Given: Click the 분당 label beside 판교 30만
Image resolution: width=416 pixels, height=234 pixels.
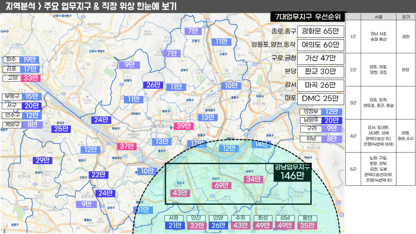Looking at the screenshot, I should pyautogui.click(x=290, y=71).
